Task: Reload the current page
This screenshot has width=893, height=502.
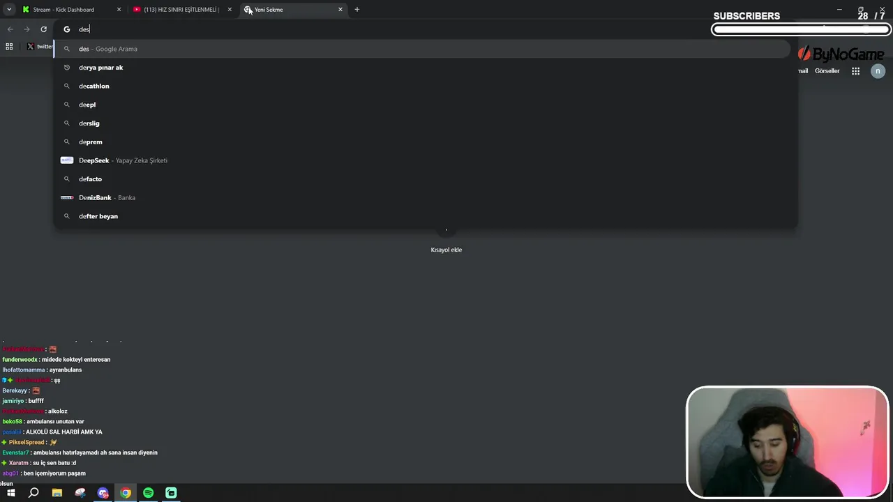Action: [x=43, y=29]
